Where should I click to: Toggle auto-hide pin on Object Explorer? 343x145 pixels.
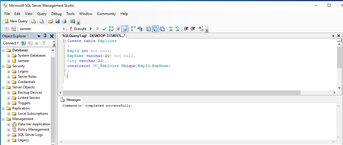point(45,36)
